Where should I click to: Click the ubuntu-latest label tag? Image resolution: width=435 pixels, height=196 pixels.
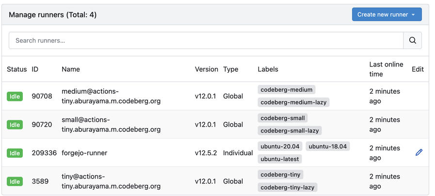[280, 159]
